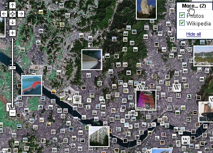Click the Hide all link
Viewport: 213px width, 153px height.
click(193, 34)
